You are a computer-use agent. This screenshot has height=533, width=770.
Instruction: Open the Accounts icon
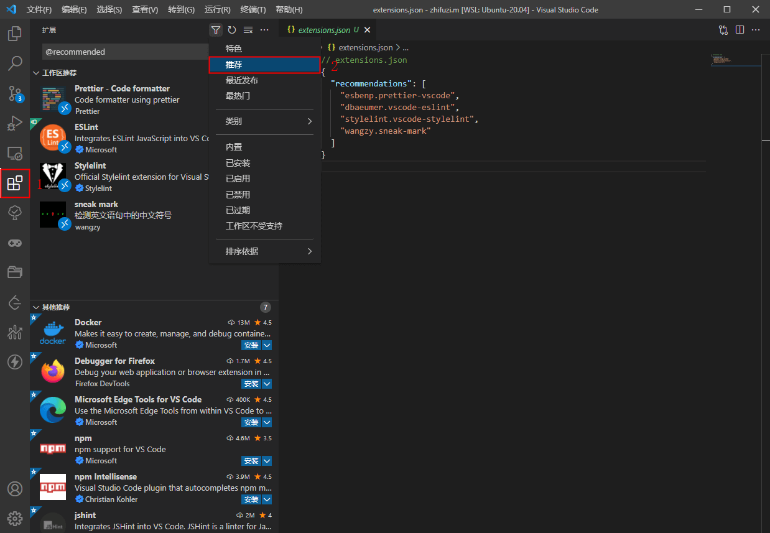pyautogui.click(x=15, y=489)
